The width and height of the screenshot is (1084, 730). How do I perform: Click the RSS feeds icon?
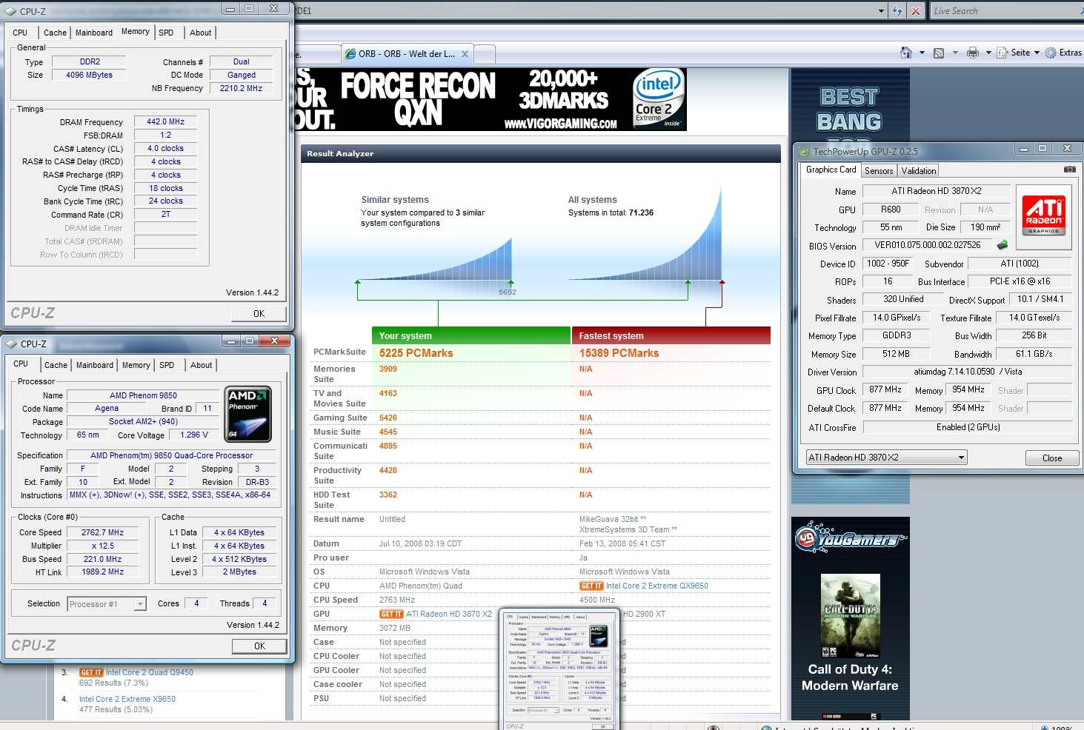[939, 53]
